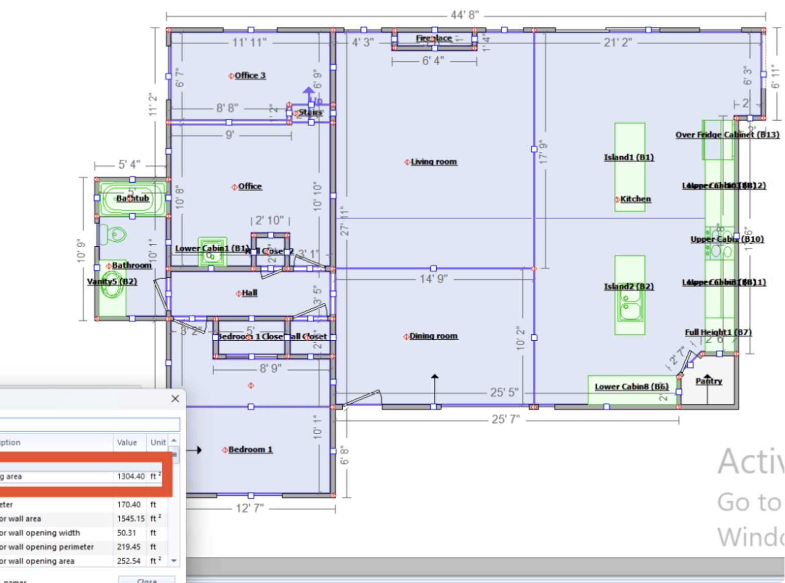785x583 pixels.
Task: Select the Lower Cabin1 sink cabinet symbol
Action: tap(212, 252)
